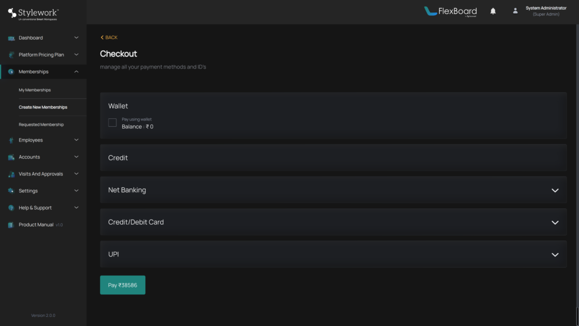Click the Memberships sidebar icon

coord(11,72)
